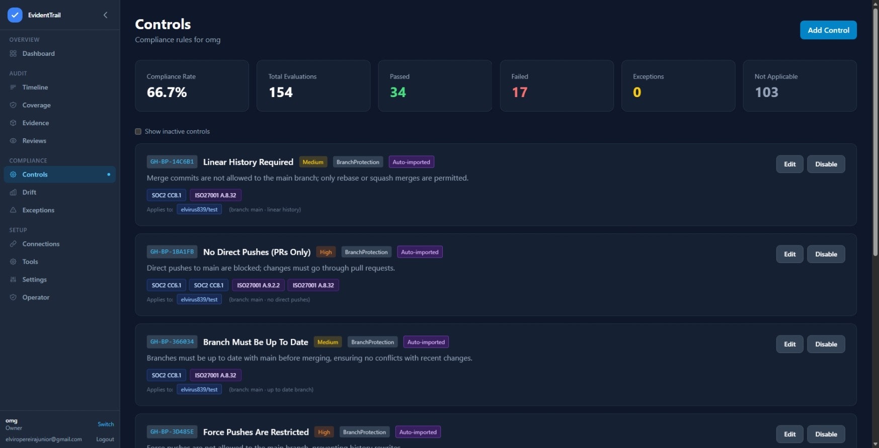
Task: Click ISO27001 A.9.2.2 framework tag
Action: [258, 285]
